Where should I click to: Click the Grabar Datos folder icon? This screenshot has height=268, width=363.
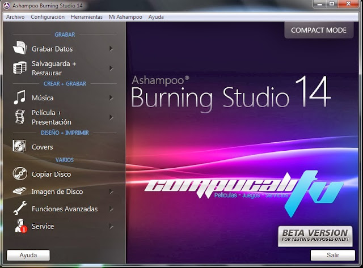point(20,48)
